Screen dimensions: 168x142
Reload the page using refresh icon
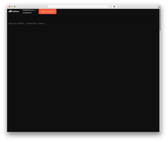pyautogui.click(x=109, y=6)
